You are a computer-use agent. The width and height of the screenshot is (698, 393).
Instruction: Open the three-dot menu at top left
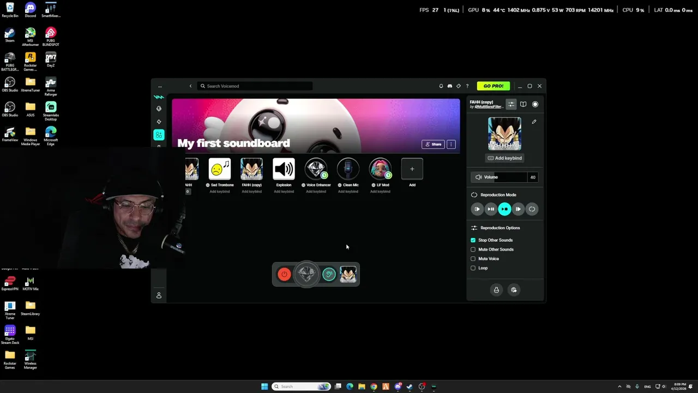click(x=160, y=86)
